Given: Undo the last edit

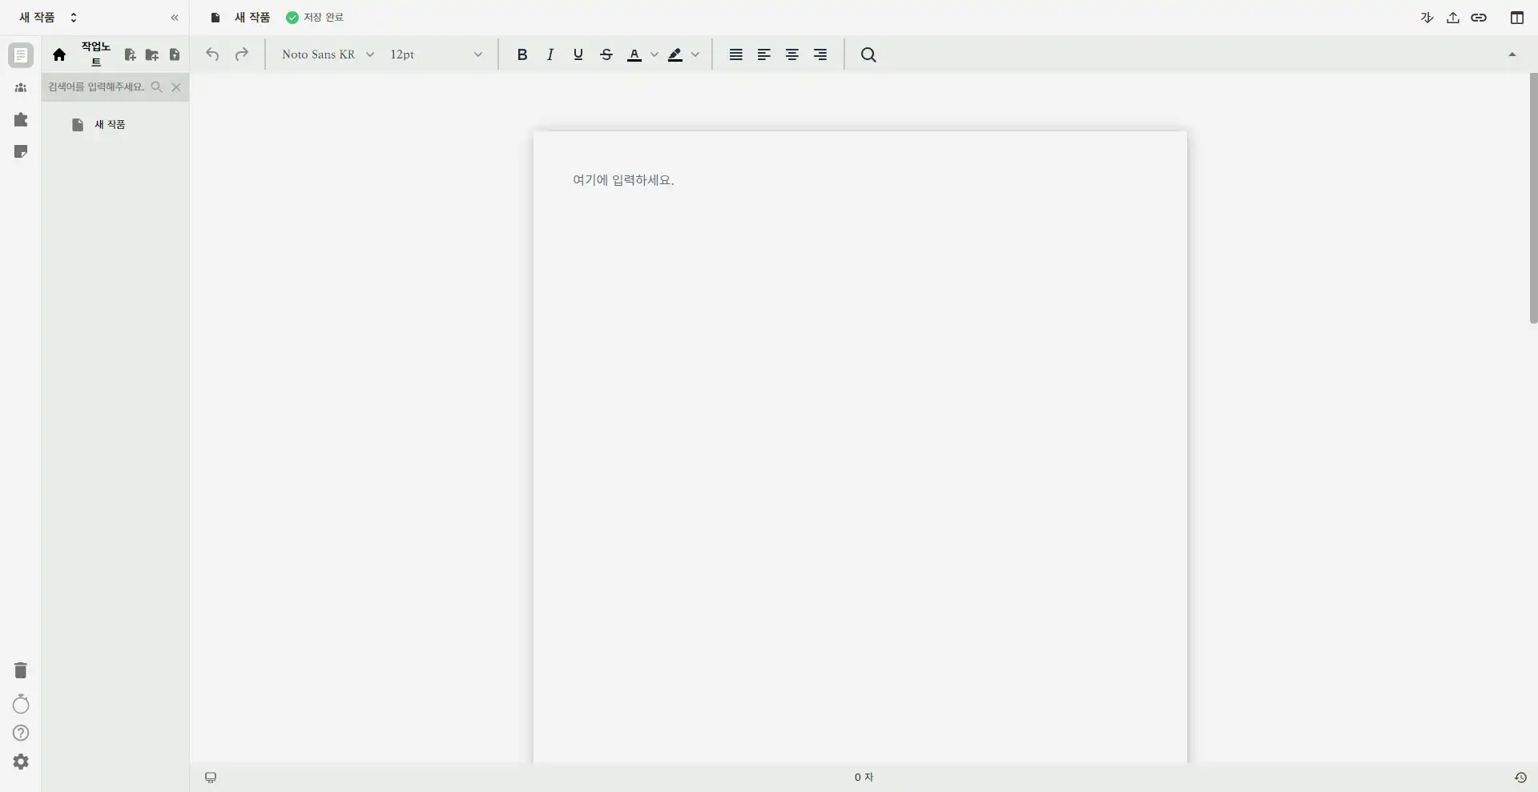Looking at the screenshot, I should (x=212, y=54).
